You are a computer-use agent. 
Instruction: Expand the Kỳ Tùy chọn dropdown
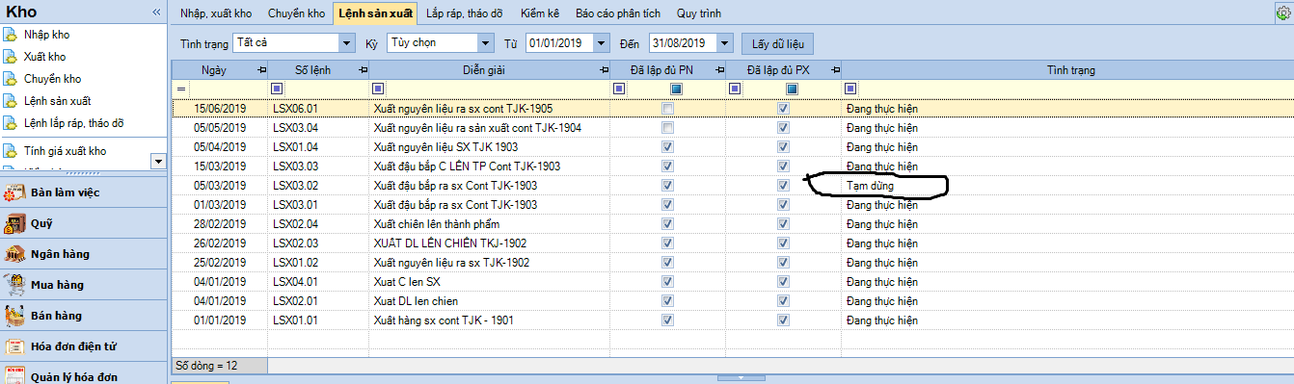tap(486, 43)
